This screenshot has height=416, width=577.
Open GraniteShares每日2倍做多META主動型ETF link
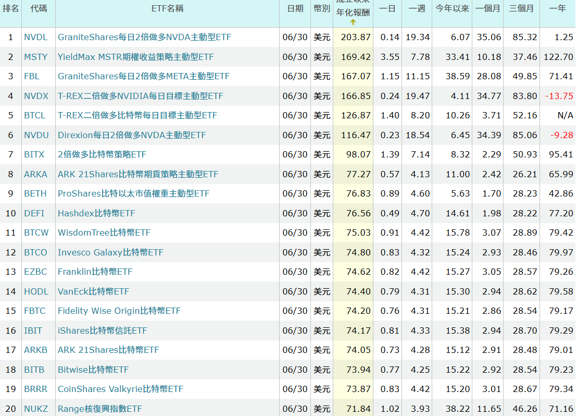pos(144,76)
